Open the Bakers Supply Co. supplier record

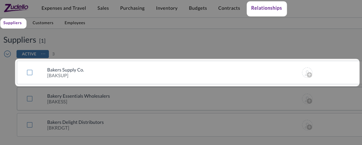[66, 70]
